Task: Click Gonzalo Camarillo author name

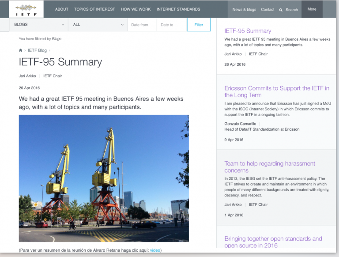Action: 240,124
